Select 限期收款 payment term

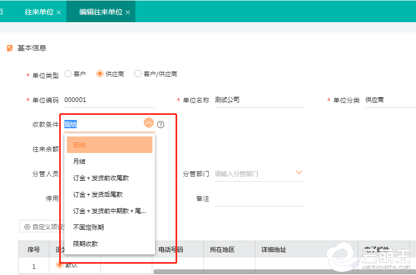[85, 244]
